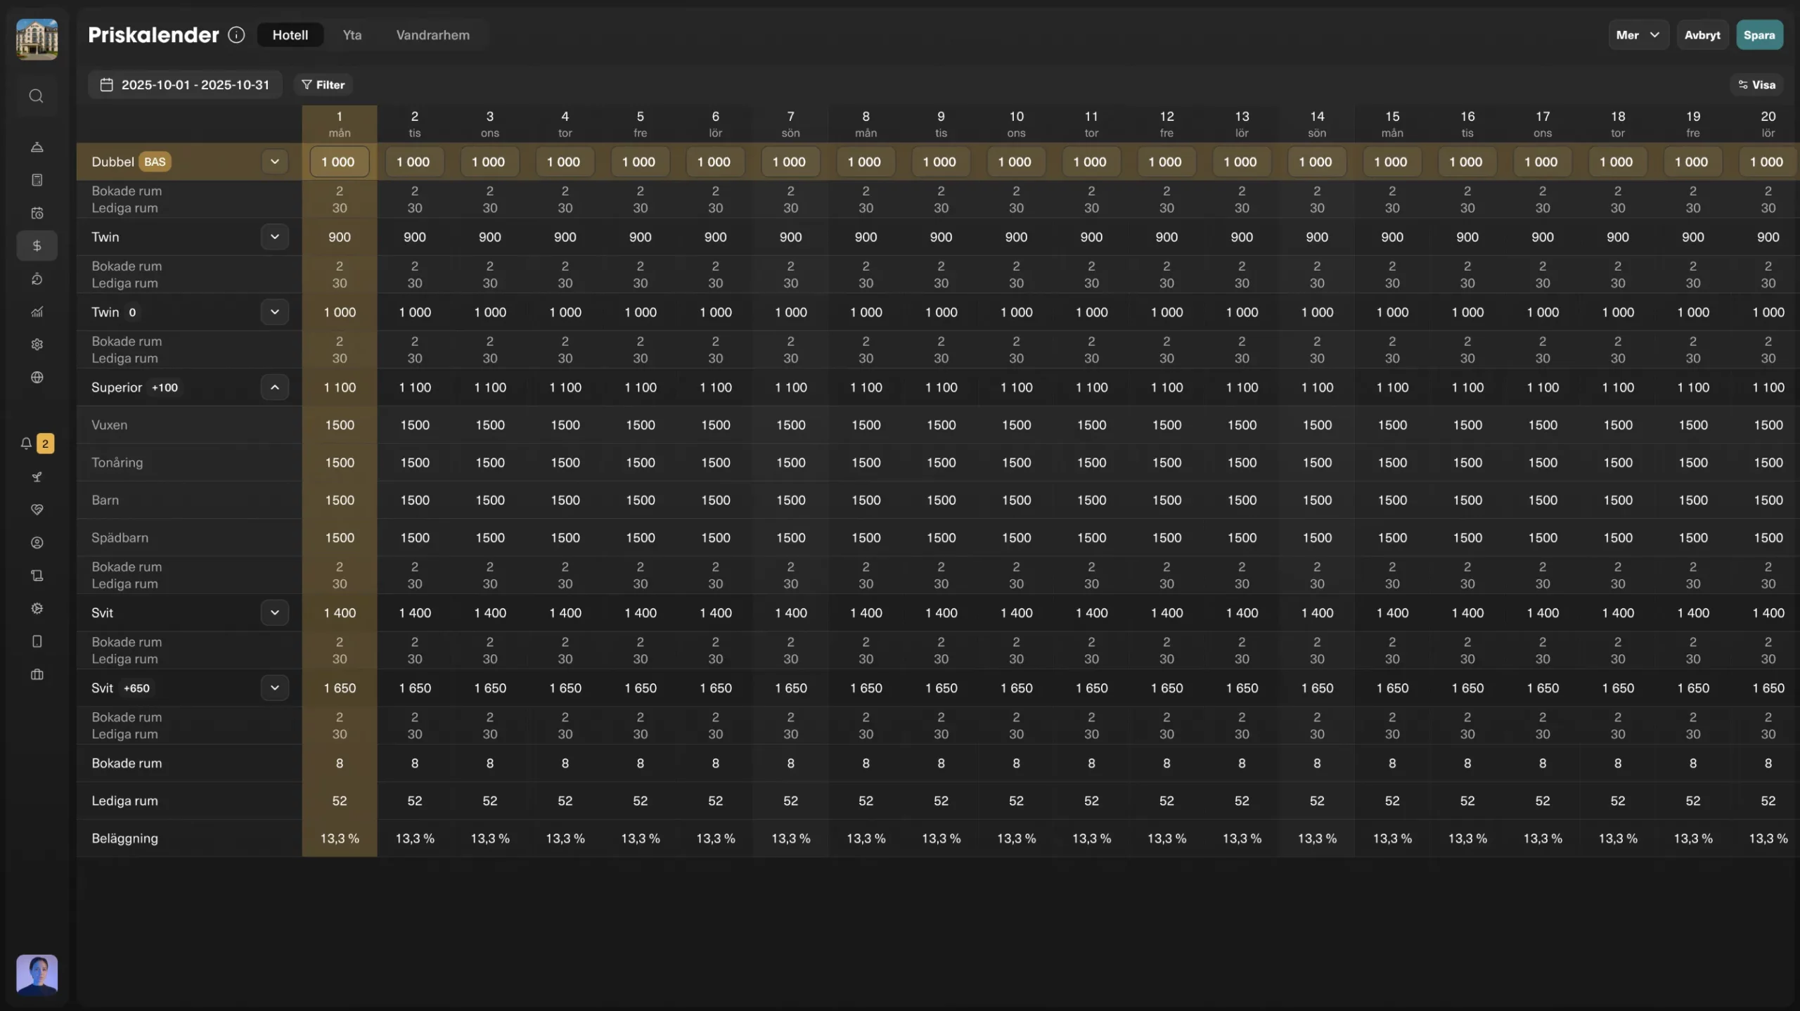Viewport: 1800px width, 1011px height.
Task: Open the Mer dropdown menu
Action: pyautogui.click(x=1638, y=34)
